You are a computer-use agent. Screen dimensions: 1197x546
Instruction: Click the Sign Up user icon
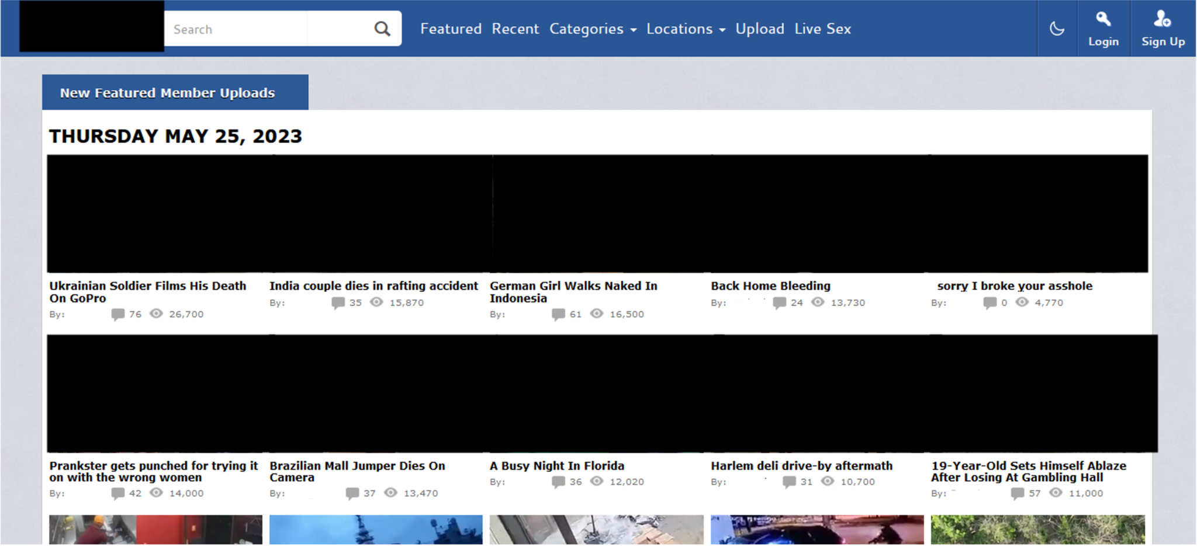(x=1162, y=19)
